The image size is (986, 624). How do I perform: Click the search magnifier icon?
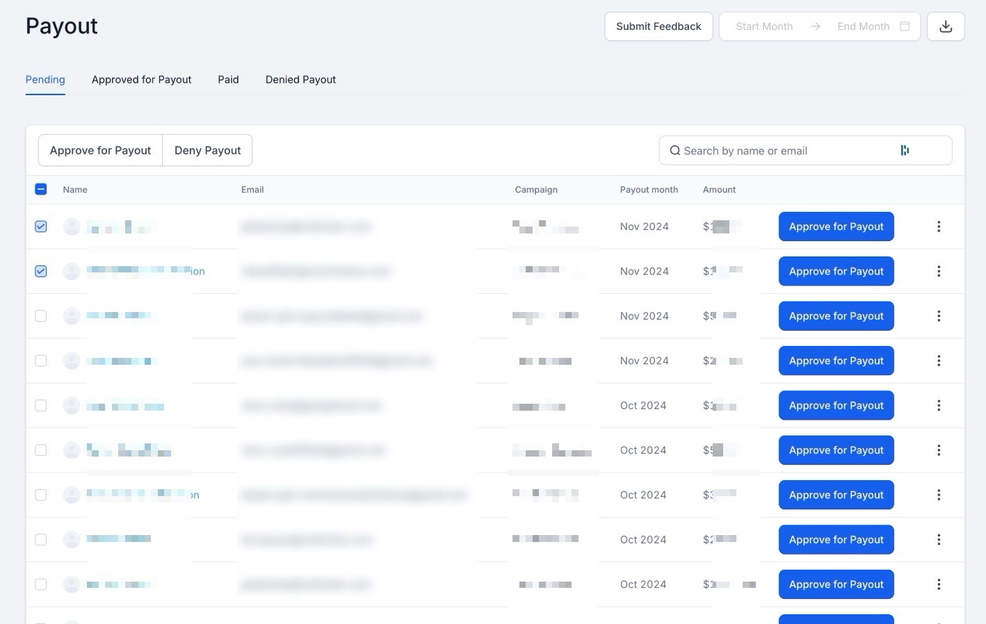point(674,151)
